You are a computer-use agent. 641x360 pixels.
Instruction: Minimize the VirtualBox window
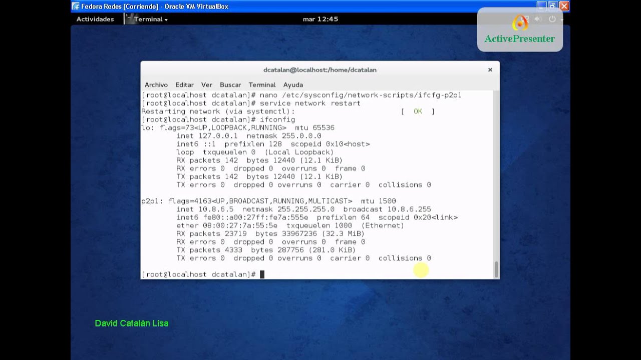tap(542, 6)
